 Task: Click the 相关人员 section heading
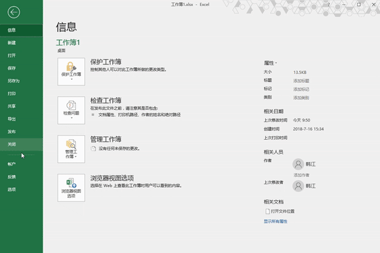click(x=273, y=152)
